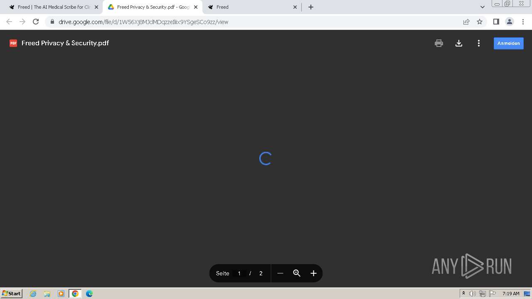Viewport: 532px width, 299px height.
Task: Open the Chrome profile avatar
Action: coord(510,22)
